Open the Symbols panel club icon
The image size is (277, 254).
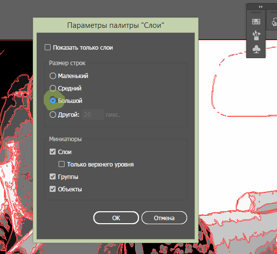tap(256, 49)
